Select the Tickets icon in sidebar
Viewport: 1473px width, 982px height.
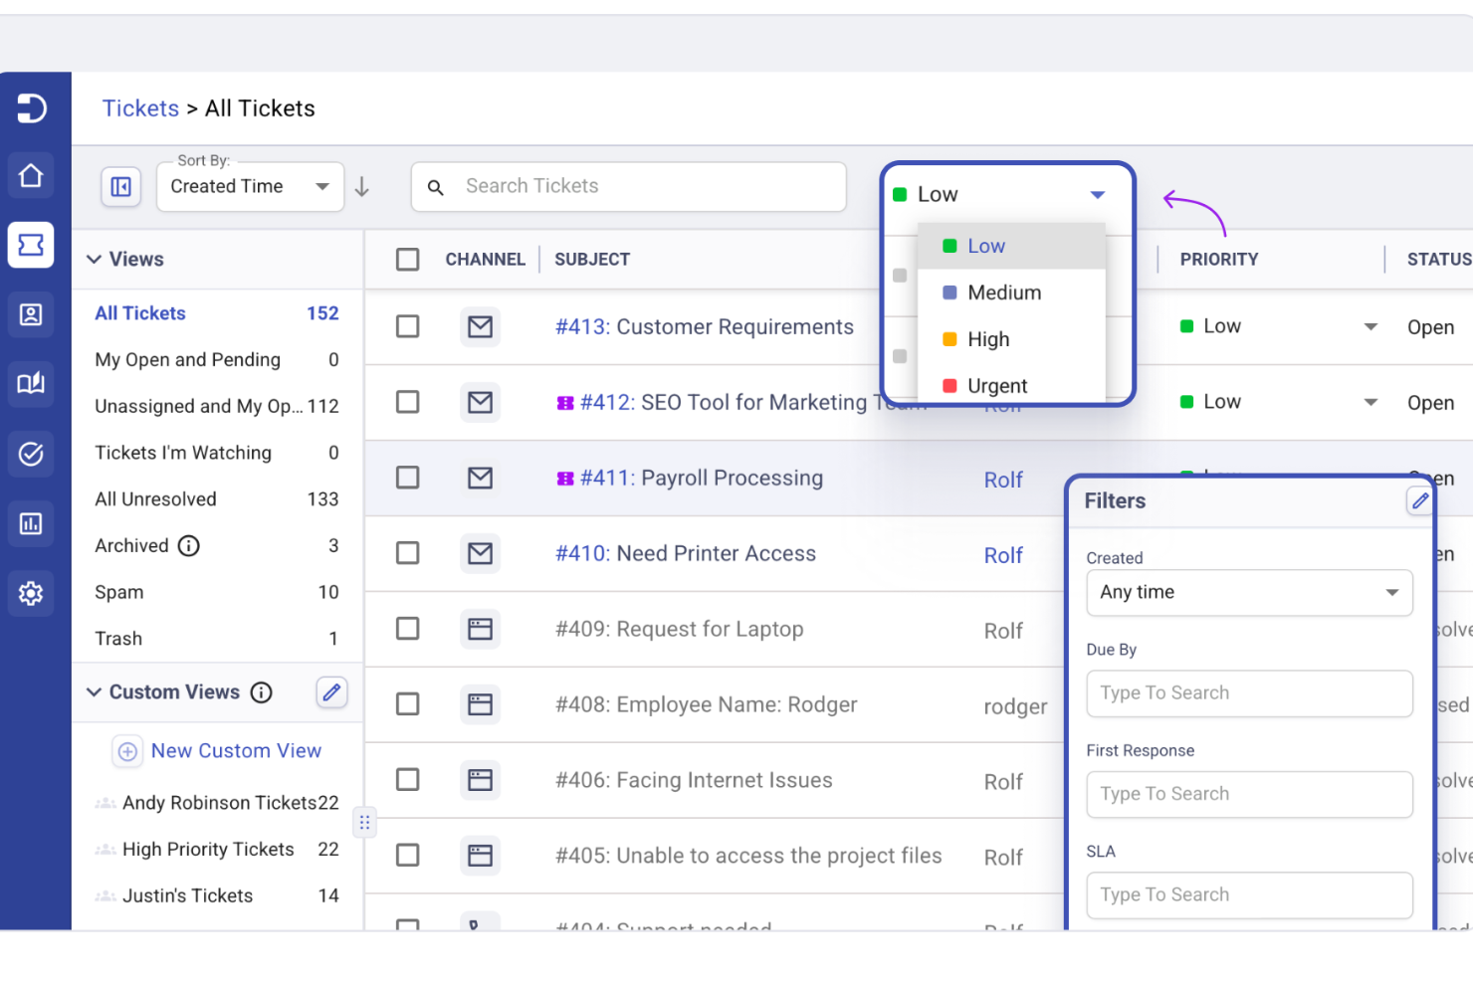click(31, 245)
